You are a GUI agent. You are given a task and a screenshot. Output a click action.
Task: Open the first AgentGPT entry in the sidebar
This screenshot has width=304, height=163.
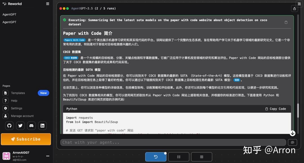click(x=9, y=14)
